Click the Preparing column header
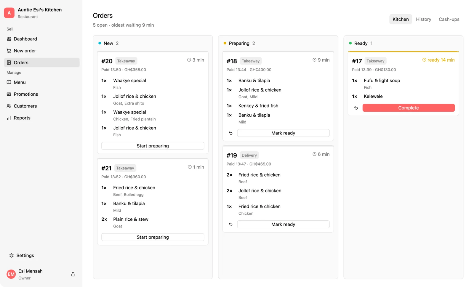 (x=239, y=43)
